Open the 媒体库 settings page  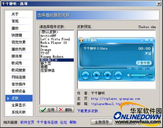coord(19,56)
